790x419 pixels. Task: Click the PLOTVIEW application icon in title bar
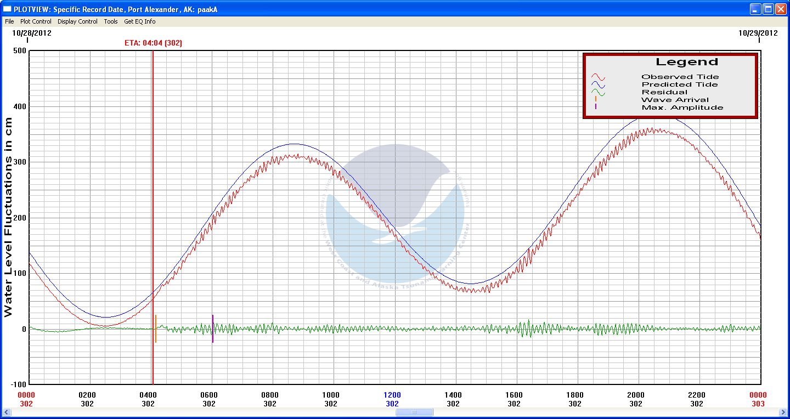pyautogui.click(x=8, y=9)
